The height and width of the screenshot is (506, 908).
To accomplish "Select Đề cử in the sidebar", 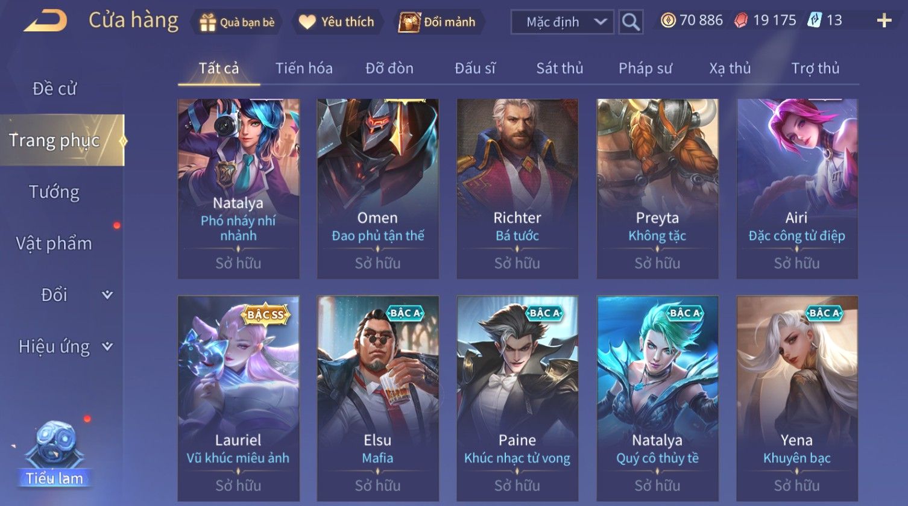I will pos(55,89).
